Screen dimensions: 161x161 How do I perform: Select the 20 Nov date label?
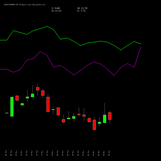[x=57, y=153]
